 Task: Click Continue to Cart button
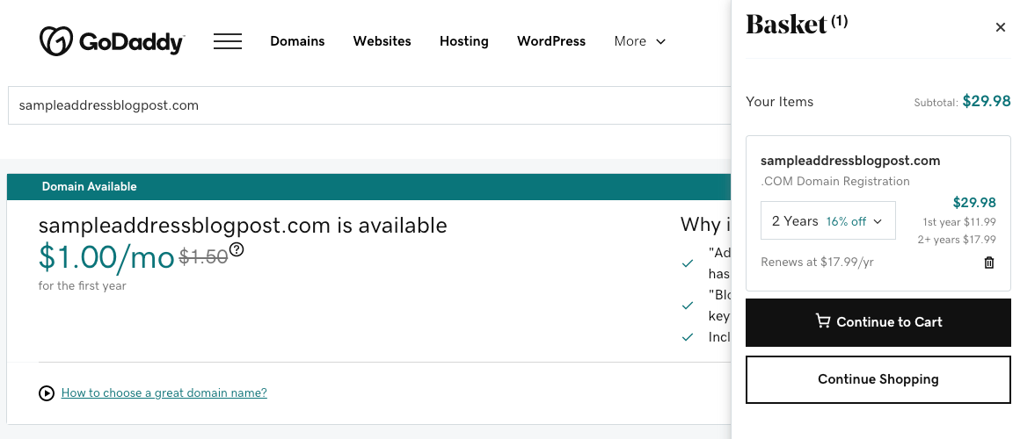[878, 322]
